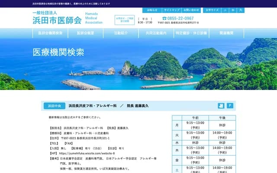Screen dimensions: 277x173
Task: Select the small (小) font size
Action: click(225, 10)
